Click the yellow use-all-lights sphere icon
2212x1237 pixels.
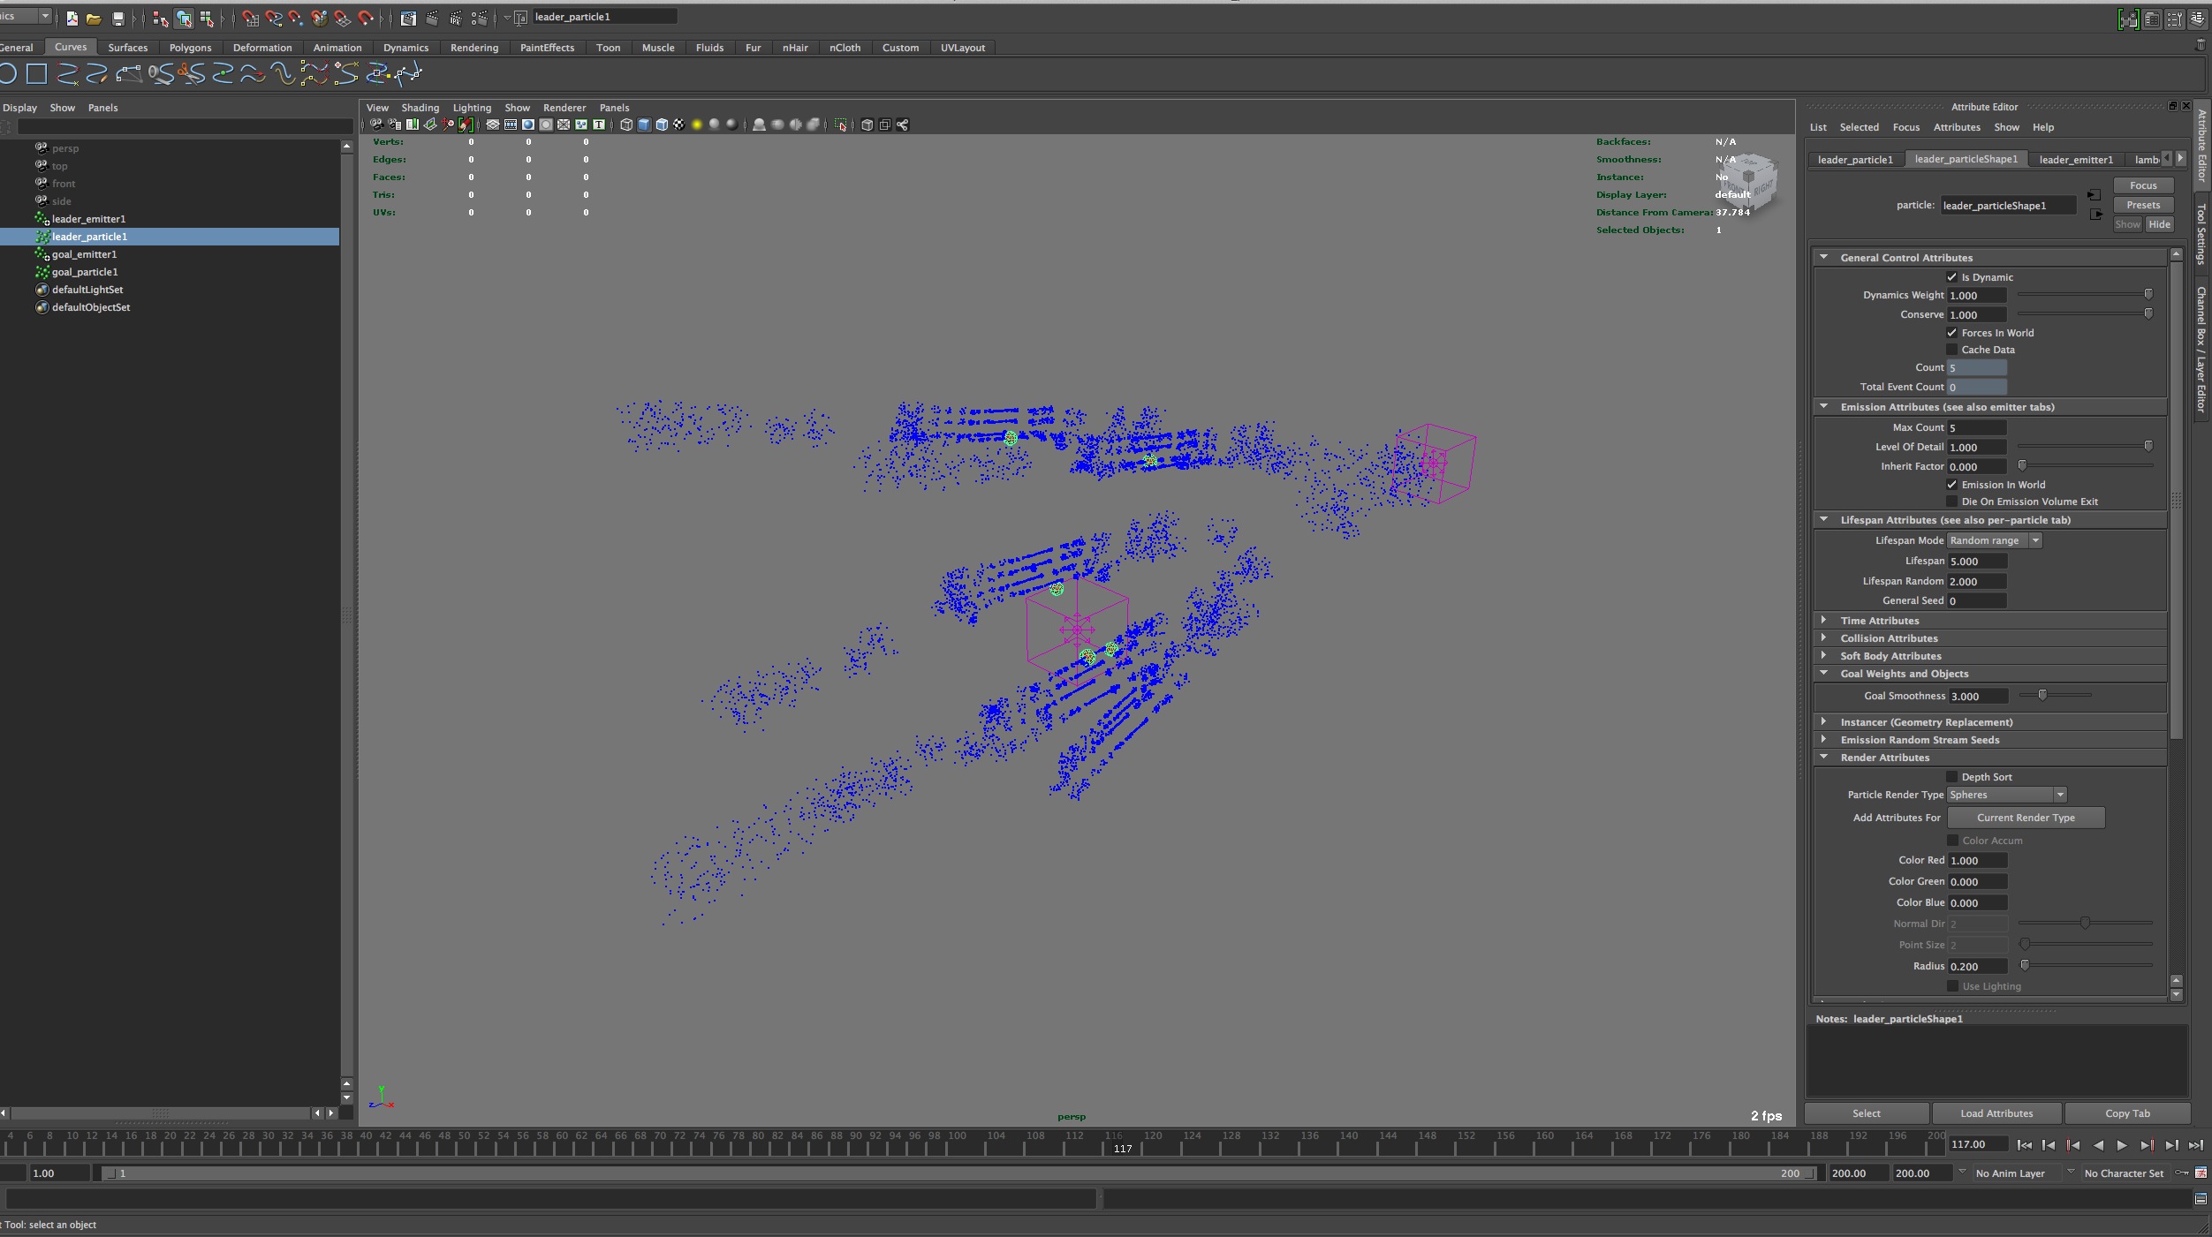(696, 124)
